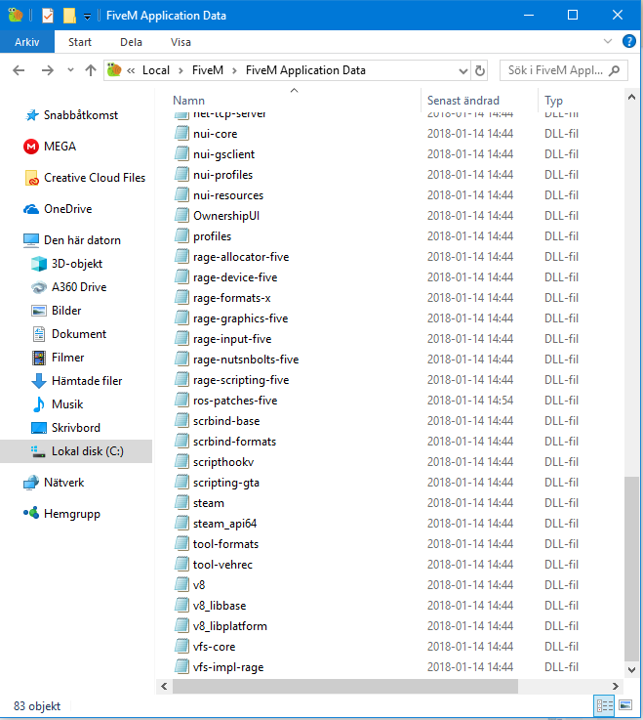Open the Filmer folder in sidebar
Viewport: 643px width, 720px height.
68,357
